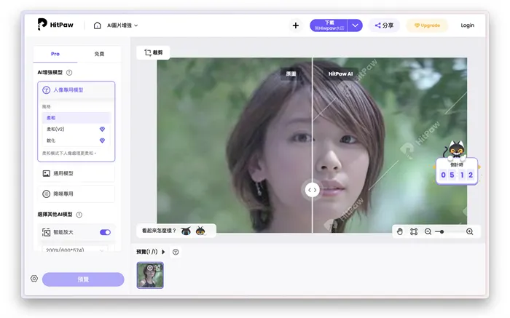Open the AI圖片增強 dropdown
Viewport: 510px width, 318px height.
[122, 25]
